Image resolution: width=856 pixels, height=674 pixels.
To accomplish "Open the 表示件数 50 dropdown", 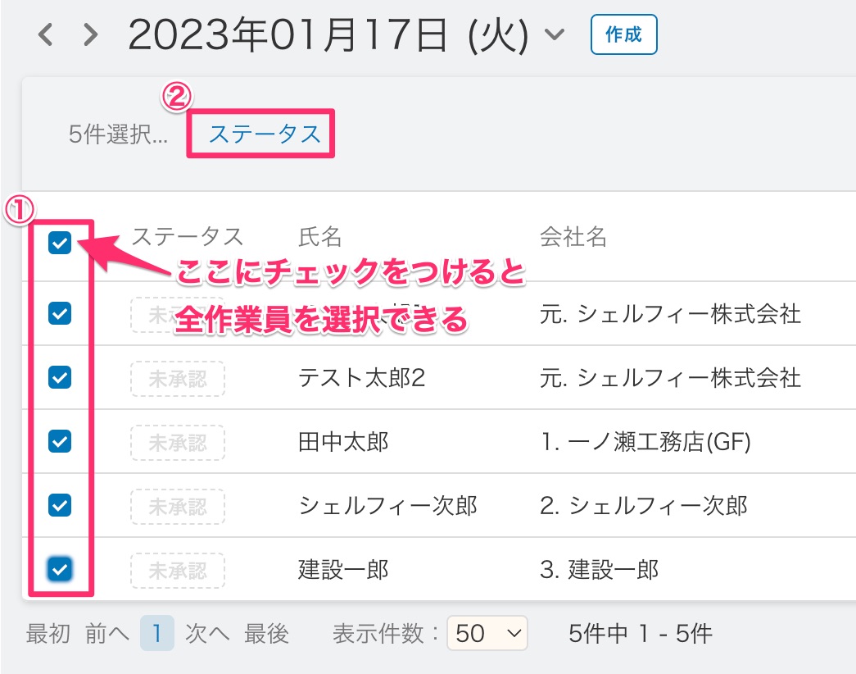I will (487, 633).
